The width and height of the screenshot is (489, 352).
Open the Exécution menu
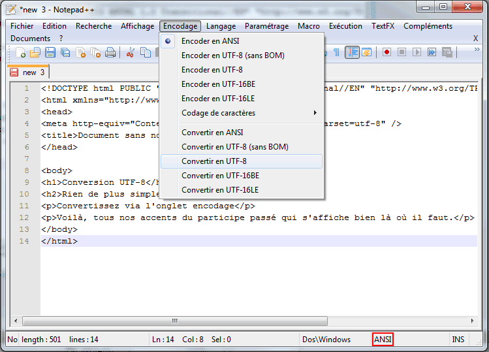tap(345, 26)
